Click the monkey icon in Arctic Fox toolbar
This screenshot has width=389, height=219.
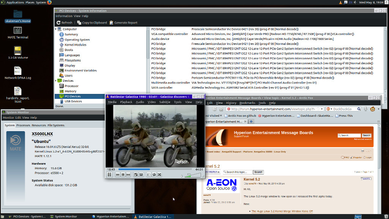click(372, 109)
